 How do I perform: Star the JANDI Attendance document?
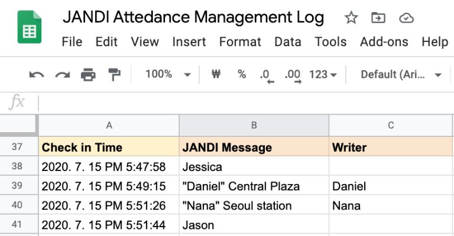[351, 18]
